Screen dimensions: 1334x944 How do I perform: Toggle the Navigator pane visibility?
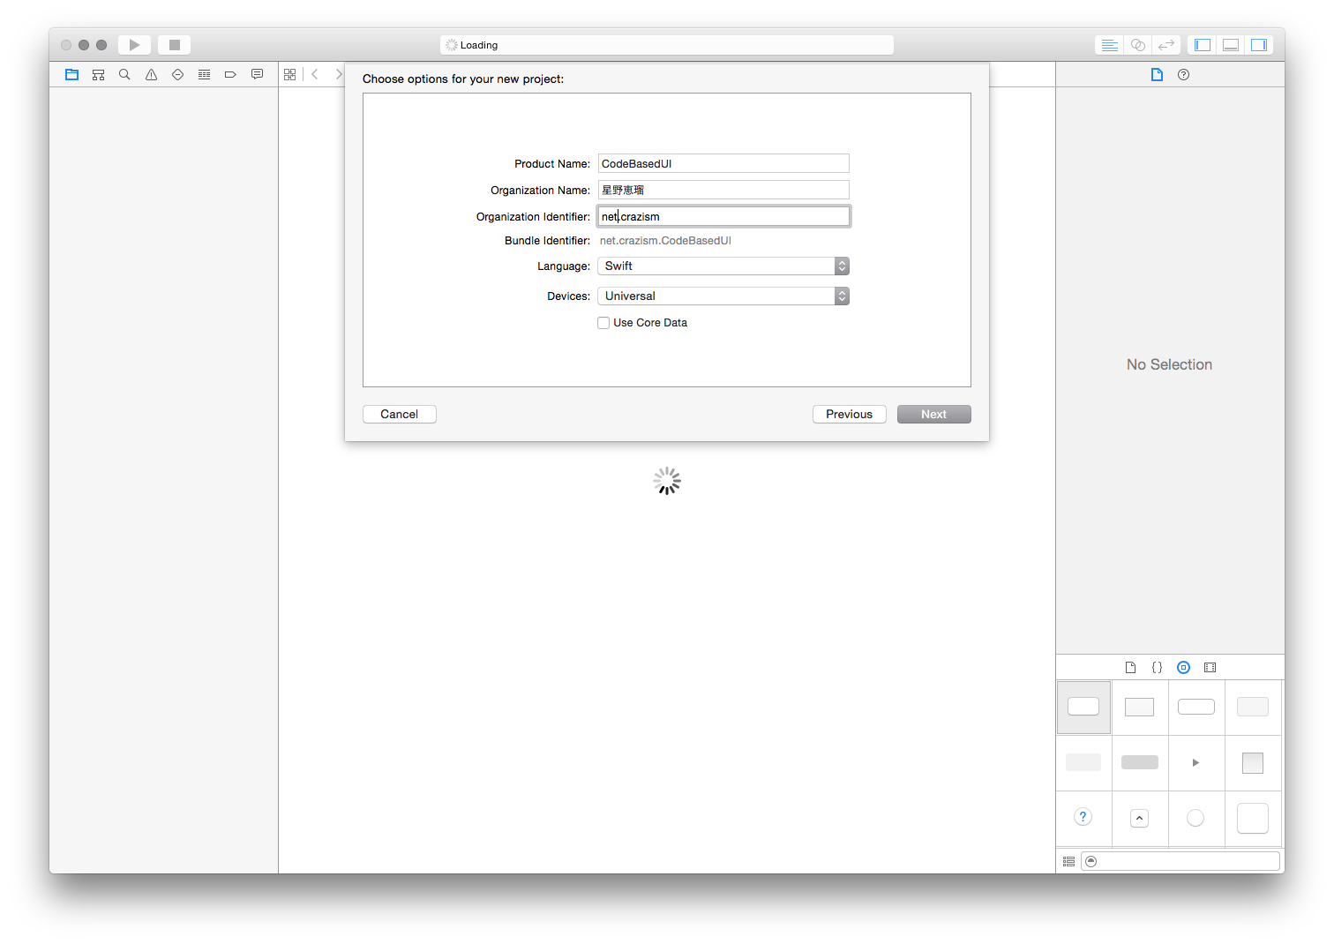(x=1203, y=45)
